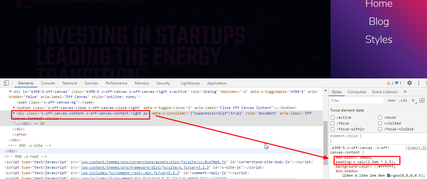This screenshot has height=179, width=427.
Task: Select the Styles pane tab
Action: pyautogui.click(x=336, y=92)
